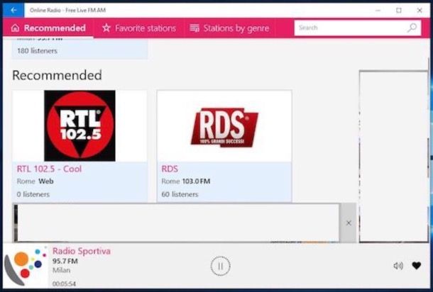Toggle the heart favorite icon
The image size is (433, 292).
[x=417, y=266]
